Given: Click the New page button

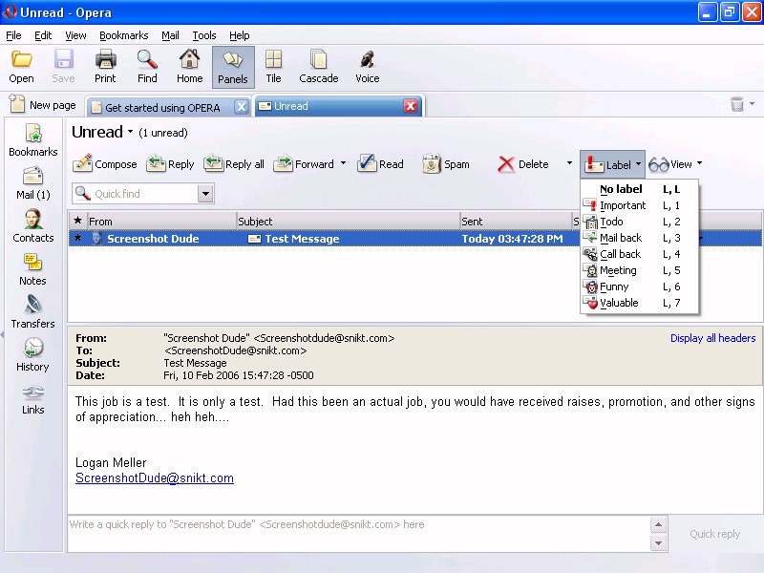Looking at the screenshot, I should pyautogui.click(x=43, y=105).
